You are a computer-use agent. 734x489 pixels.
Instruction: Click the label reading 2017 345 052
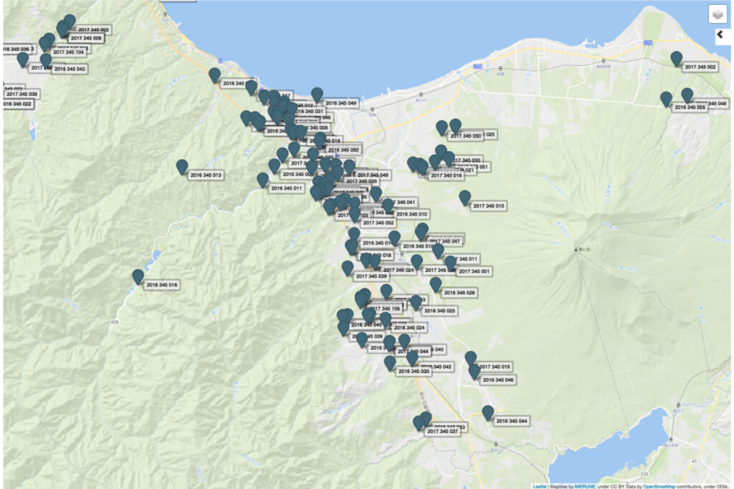pos(379,223)
